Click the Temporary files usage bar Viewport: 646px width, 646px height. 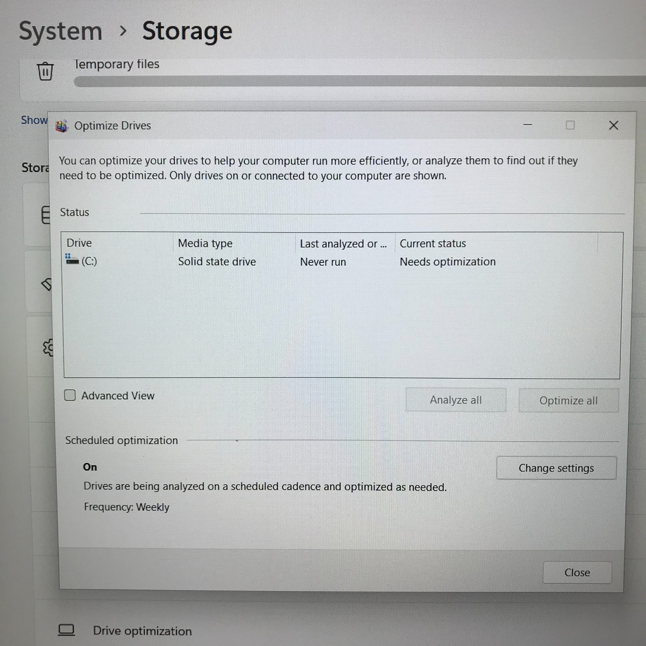click(359, 81)
